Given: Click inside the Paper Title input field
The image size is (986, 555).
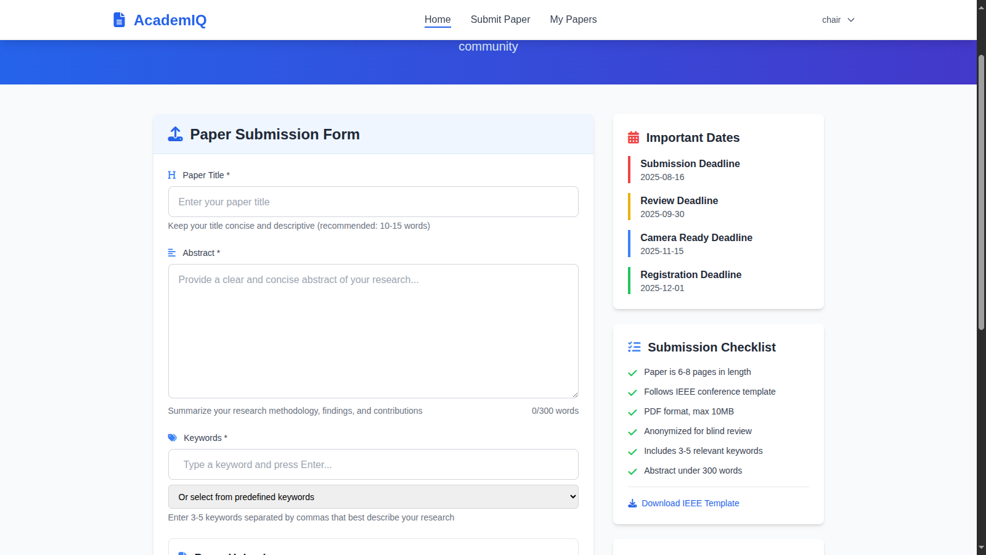Looking at the screenshot, I should (x=373, y=202).
